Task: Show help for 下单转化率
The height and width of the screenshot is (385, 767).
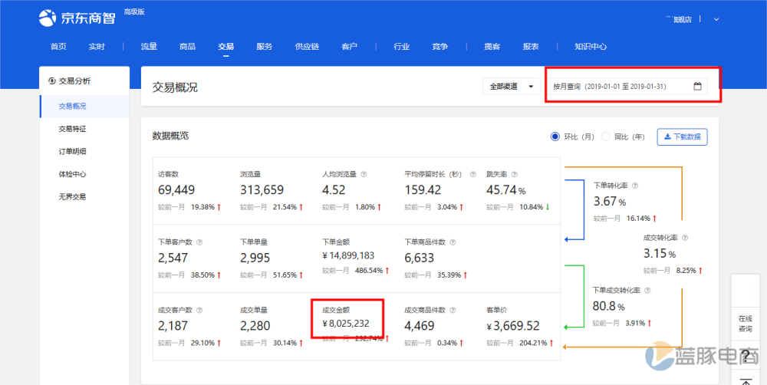Action: (635, 186)
